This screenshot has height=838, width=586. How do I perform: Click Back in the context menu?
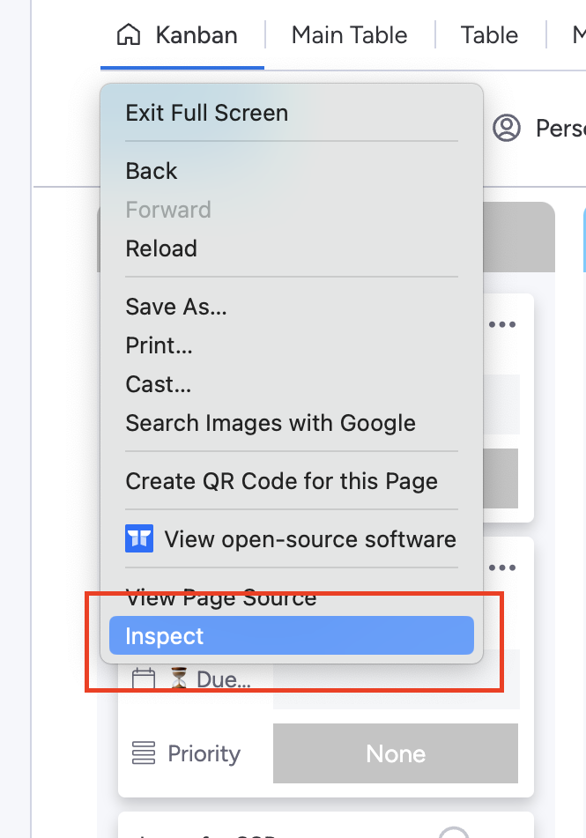pos(152,171)
